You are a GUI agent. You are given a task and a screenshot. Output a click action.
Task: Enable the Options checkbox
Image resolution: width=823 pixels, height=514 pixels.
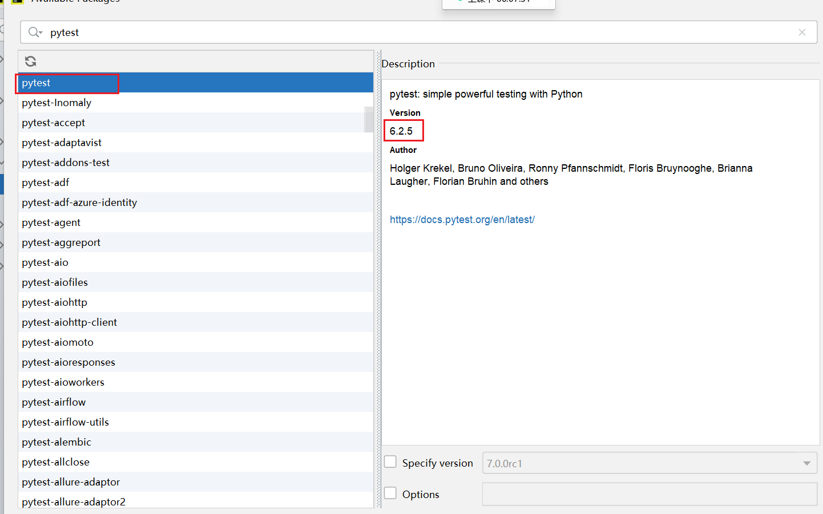[390, 493]
